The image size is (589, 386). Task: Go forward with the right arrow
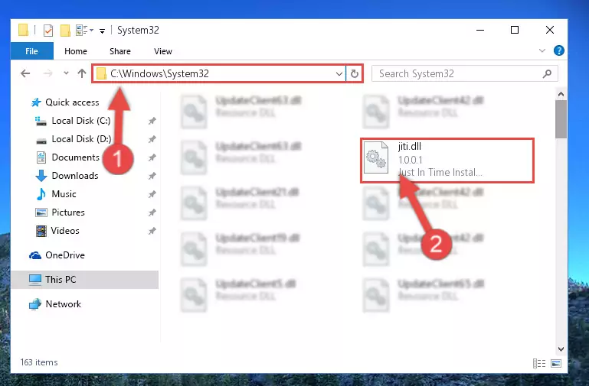pyautogui.click(x=47, y=73)
